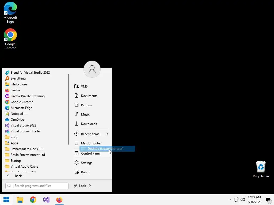Expand the Startup folder
Viewport: 274px width, 205px height.
pyautogui.click(x=13, y=160)
